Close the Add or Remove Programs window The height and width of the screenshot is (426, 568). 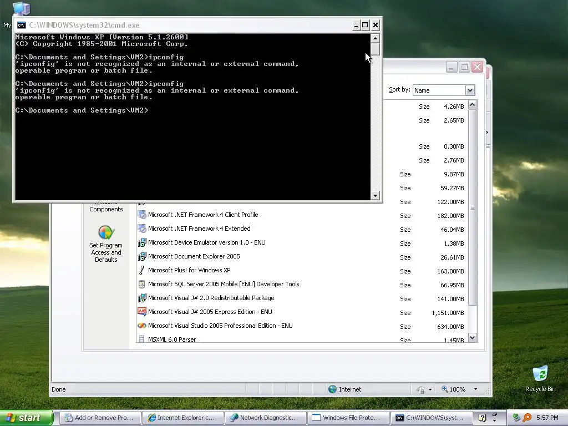[478, 67]
